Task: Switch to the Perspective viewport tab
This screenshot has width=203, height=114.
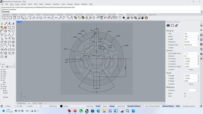Action: (21, 103)
